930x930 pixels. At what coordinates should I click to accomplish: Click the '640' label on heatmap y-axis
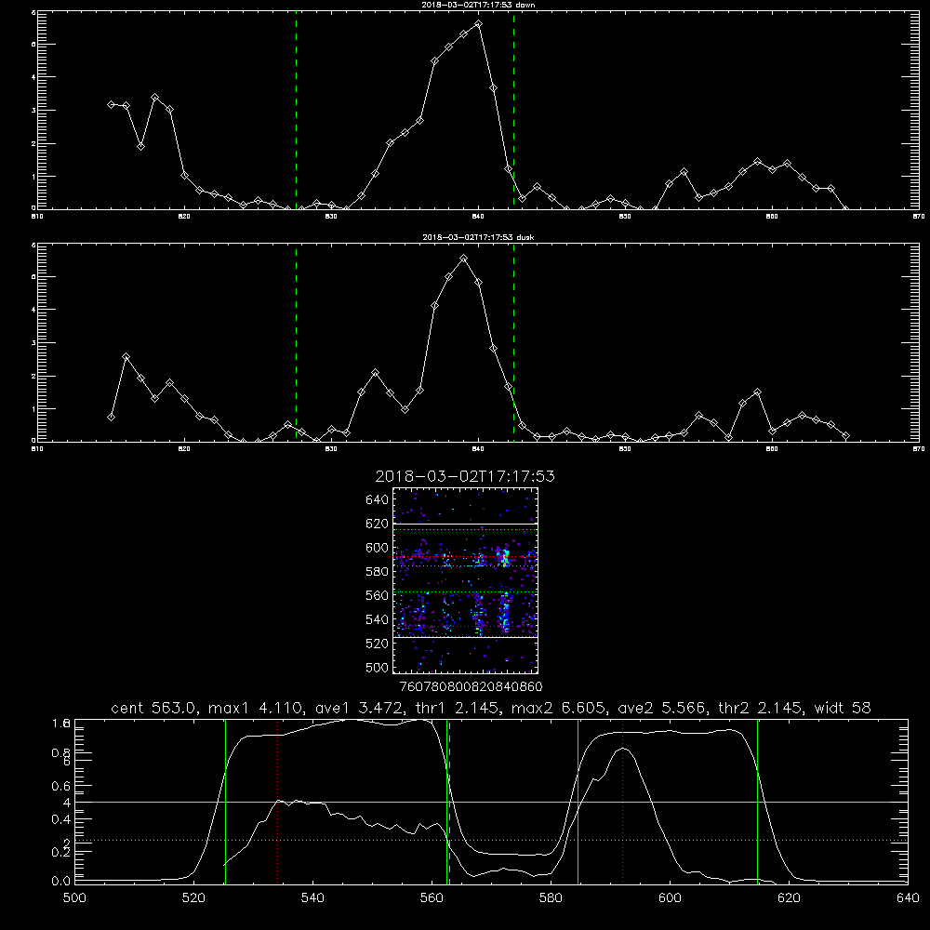click(x=378, y=500)
